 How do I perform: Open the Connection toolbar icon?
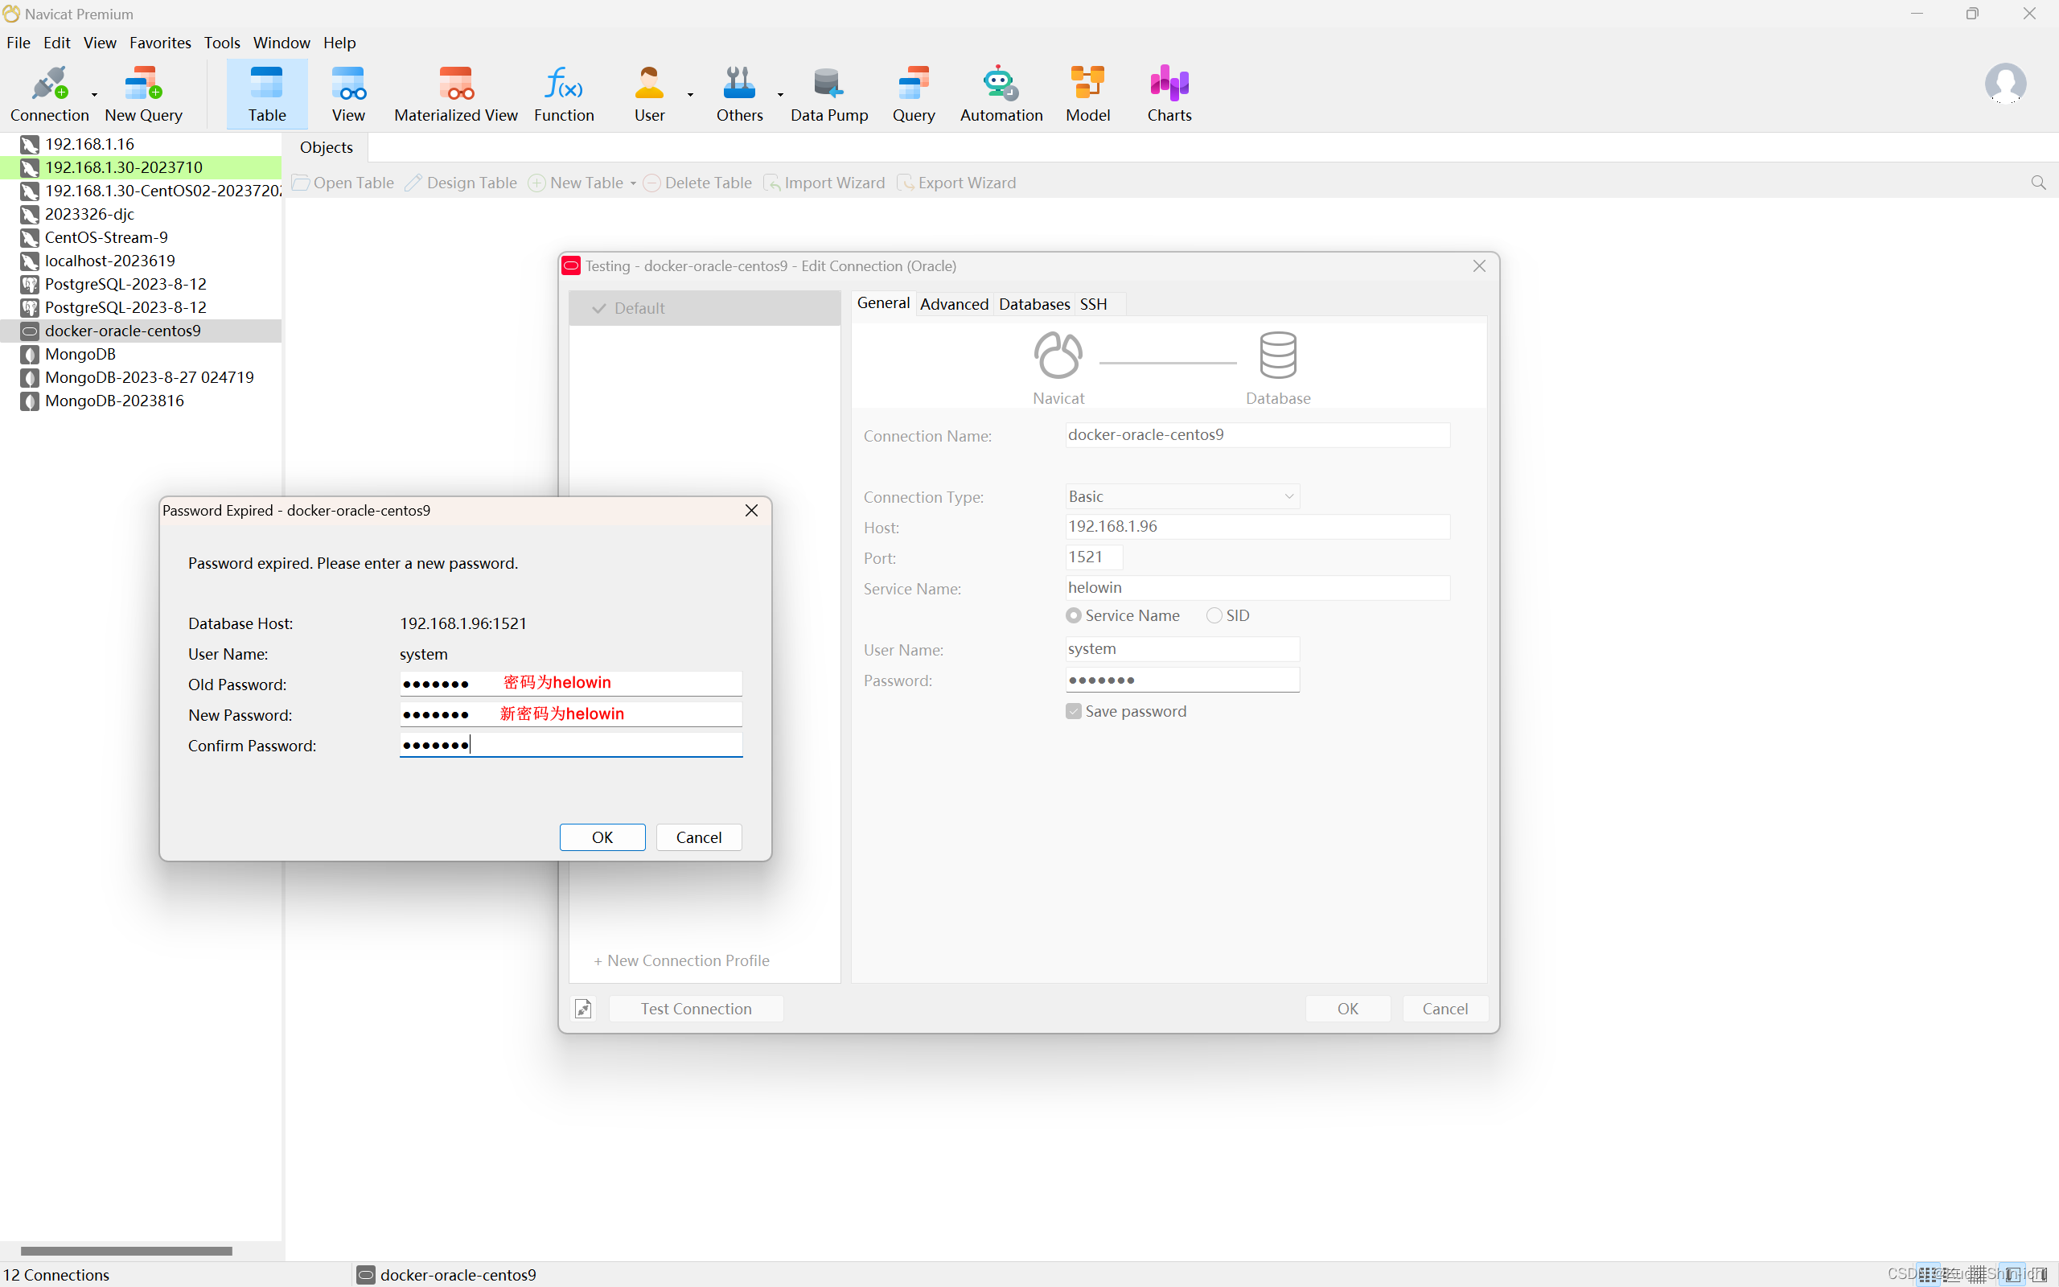[48, 94]
